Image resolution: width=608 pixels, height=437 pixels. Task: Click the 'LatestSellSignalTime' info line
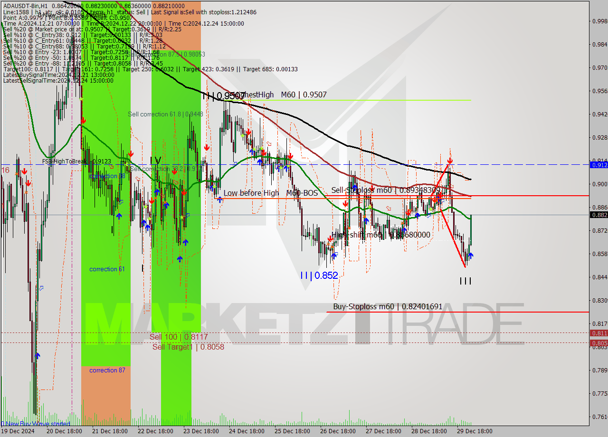point(58,81)
